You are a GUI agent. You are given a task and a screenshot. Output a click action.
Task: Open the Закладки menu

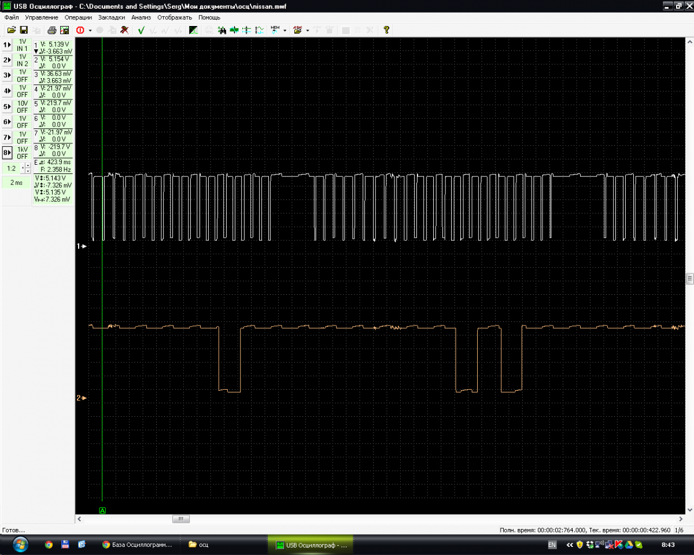(x=112, y=17)
